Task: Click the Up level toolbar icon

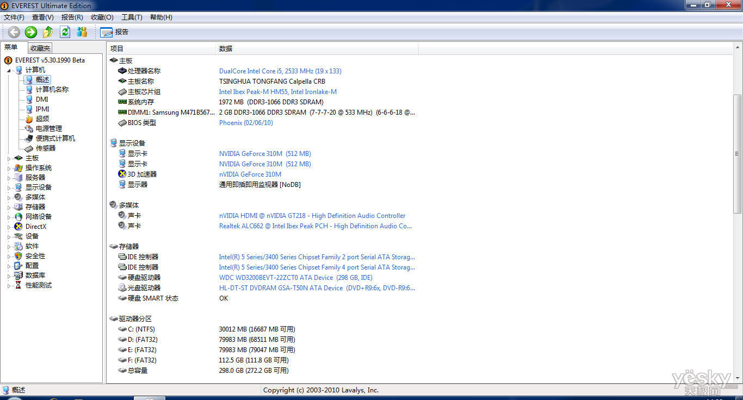Action: (x=48, y=32)
